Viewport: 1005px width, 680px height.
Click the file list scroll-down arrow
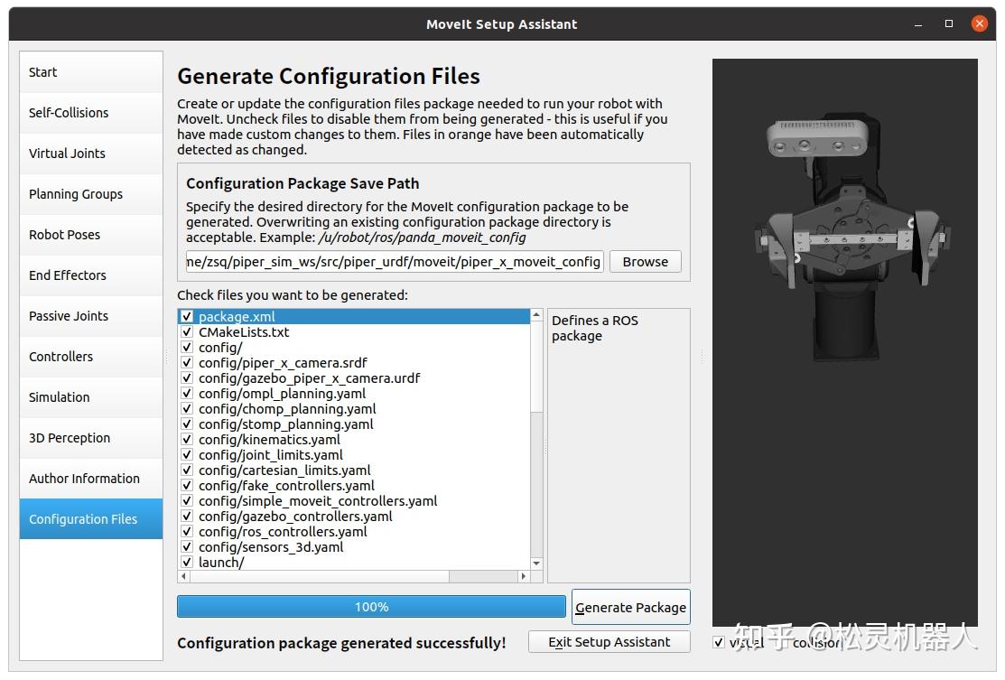(536, 563)
